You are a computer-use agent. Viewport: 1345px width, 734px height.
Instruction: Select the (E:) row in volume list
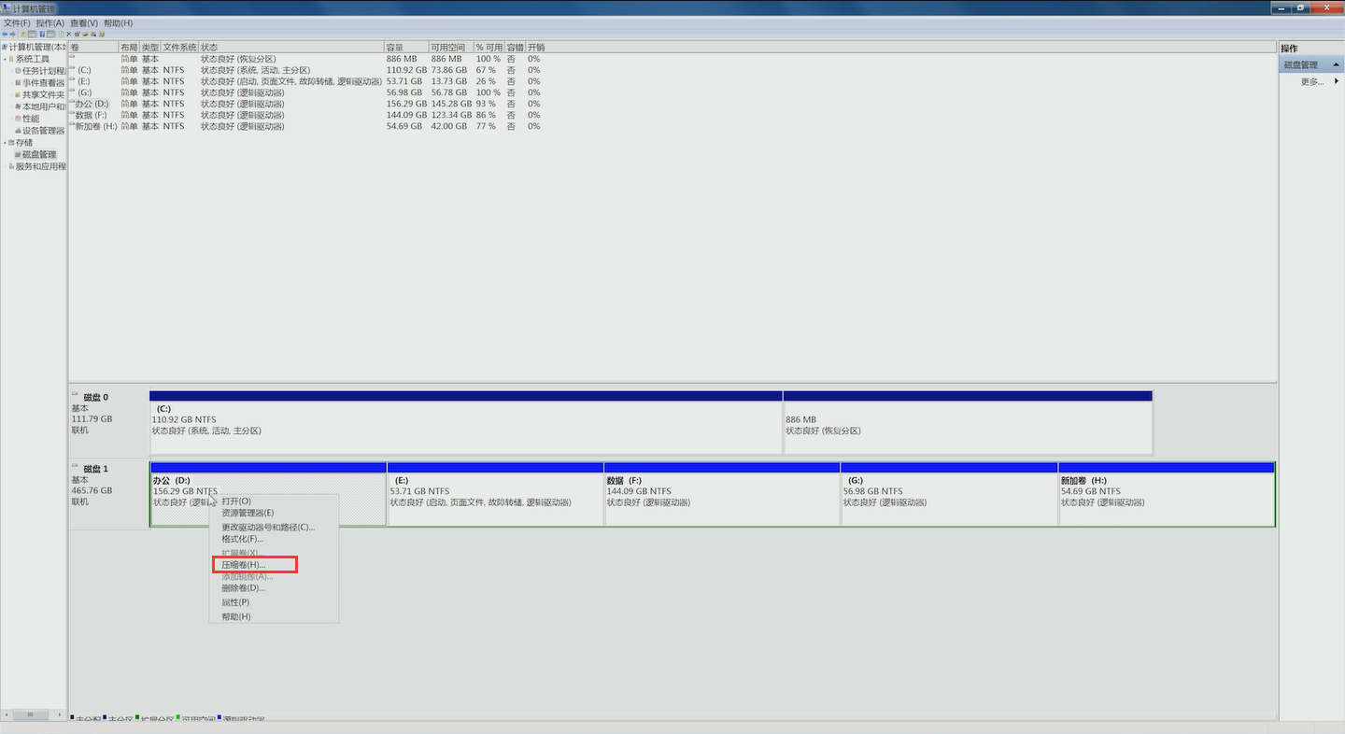pos(306,81)
